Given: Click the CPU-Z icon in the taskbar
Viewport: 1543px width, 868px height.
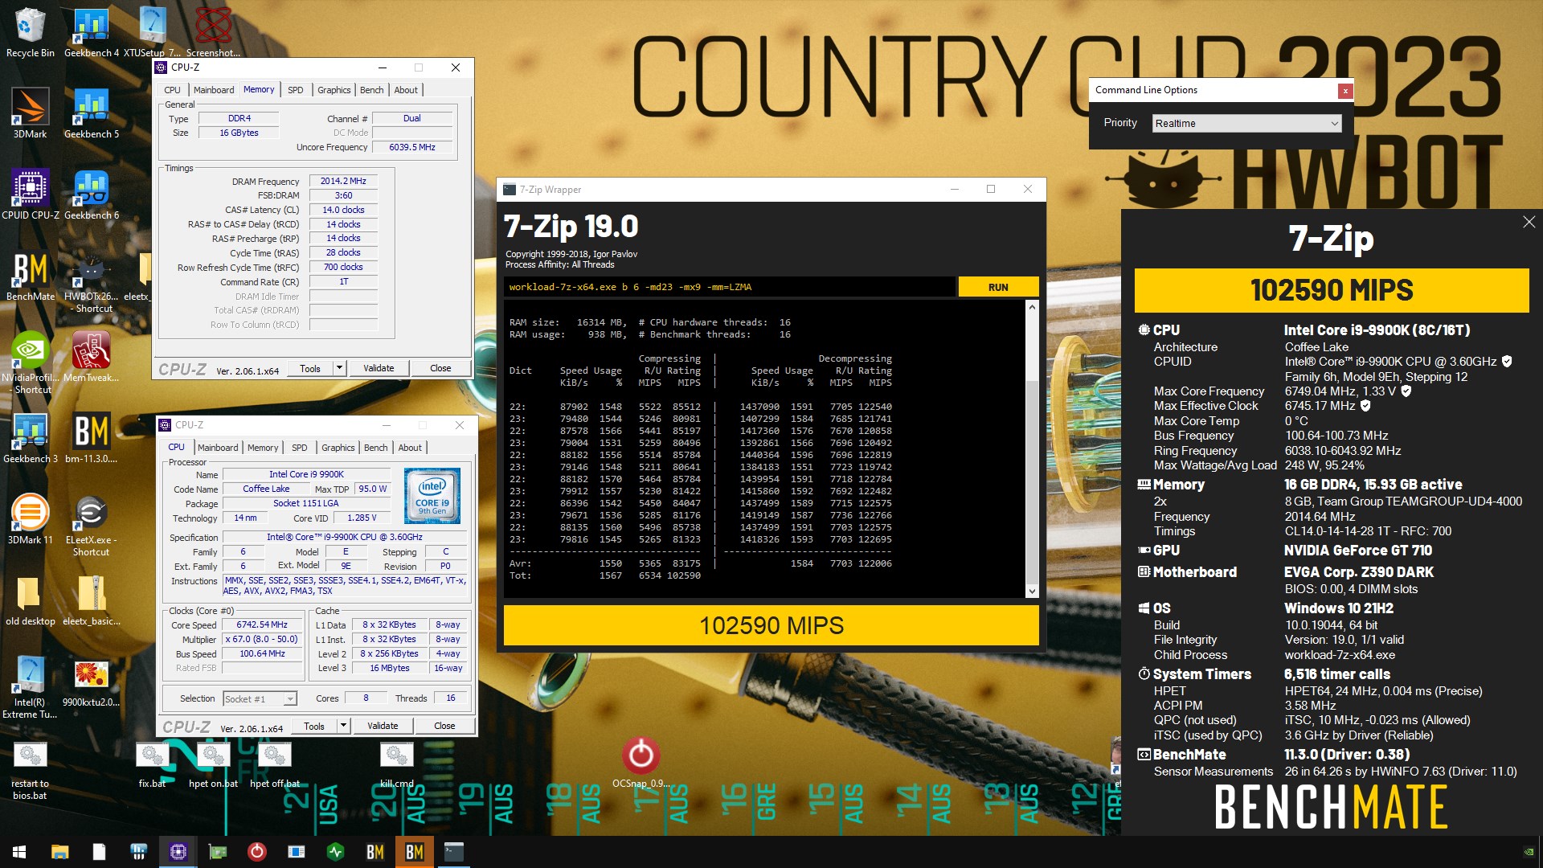Looking at the screenshot, I should click(x=178, y=851).
